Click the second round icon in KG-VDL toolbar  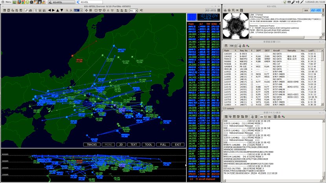[x=229, y=10]
